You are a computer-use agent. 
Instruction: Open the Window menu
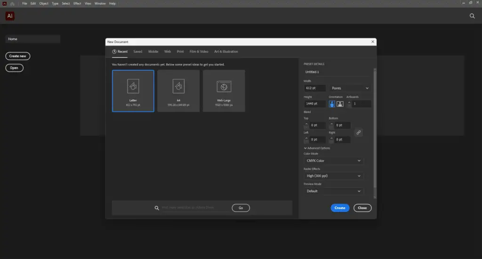pyautogui.click(x=100, y=4)
